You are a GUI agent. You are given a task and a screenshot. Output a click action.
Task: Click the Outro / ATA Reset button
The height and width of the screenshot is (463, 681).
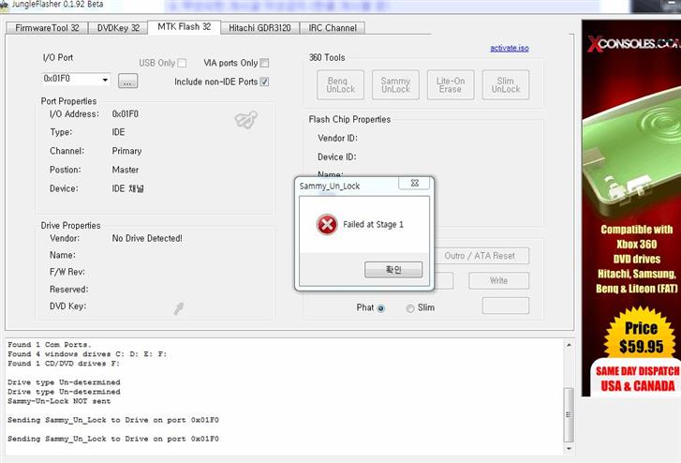click(x=480, y=256)
